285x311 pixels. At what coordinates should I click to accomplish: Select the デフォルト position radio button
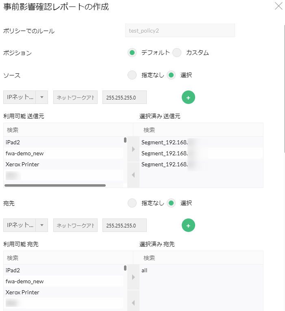(132, 53)
